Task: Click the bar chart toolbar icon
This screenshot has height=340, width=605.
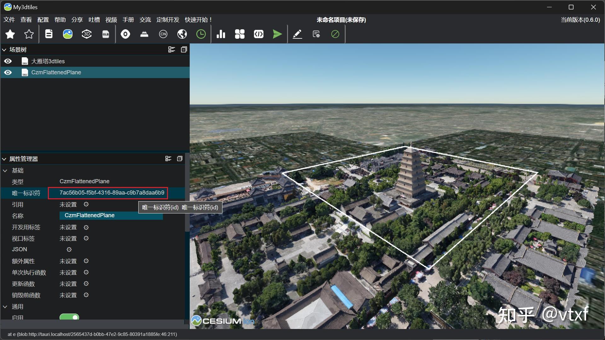Action: point(221,34)
